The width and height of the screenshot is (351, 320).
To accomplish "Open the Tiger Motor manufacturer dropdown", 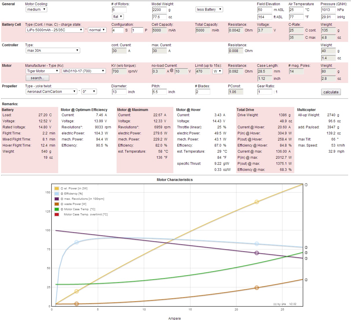I will coord(43,71).
